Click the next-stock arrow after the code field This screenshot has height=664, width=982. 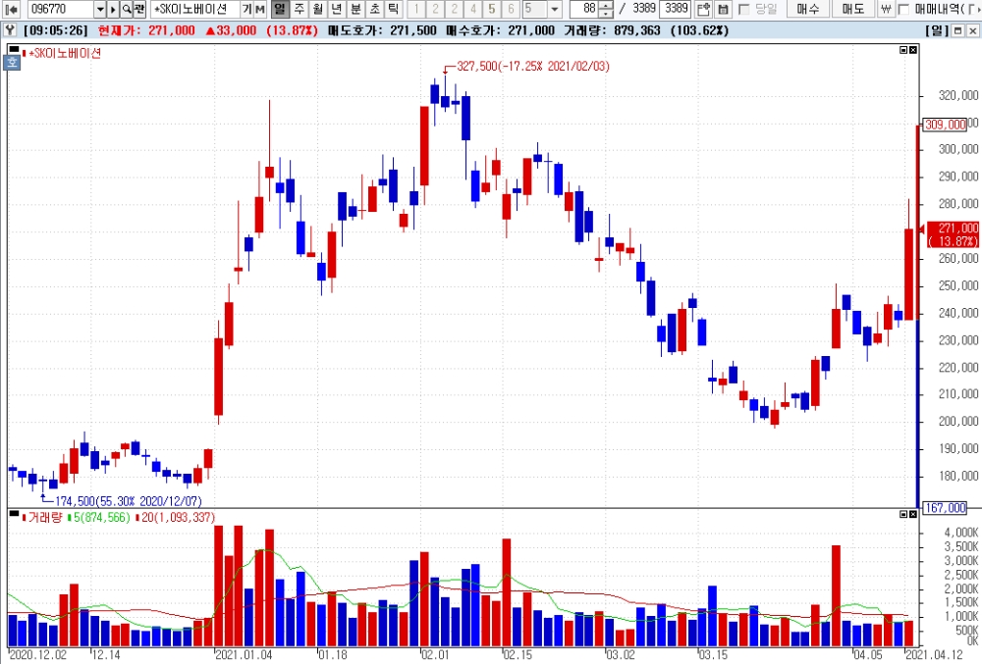113,9
